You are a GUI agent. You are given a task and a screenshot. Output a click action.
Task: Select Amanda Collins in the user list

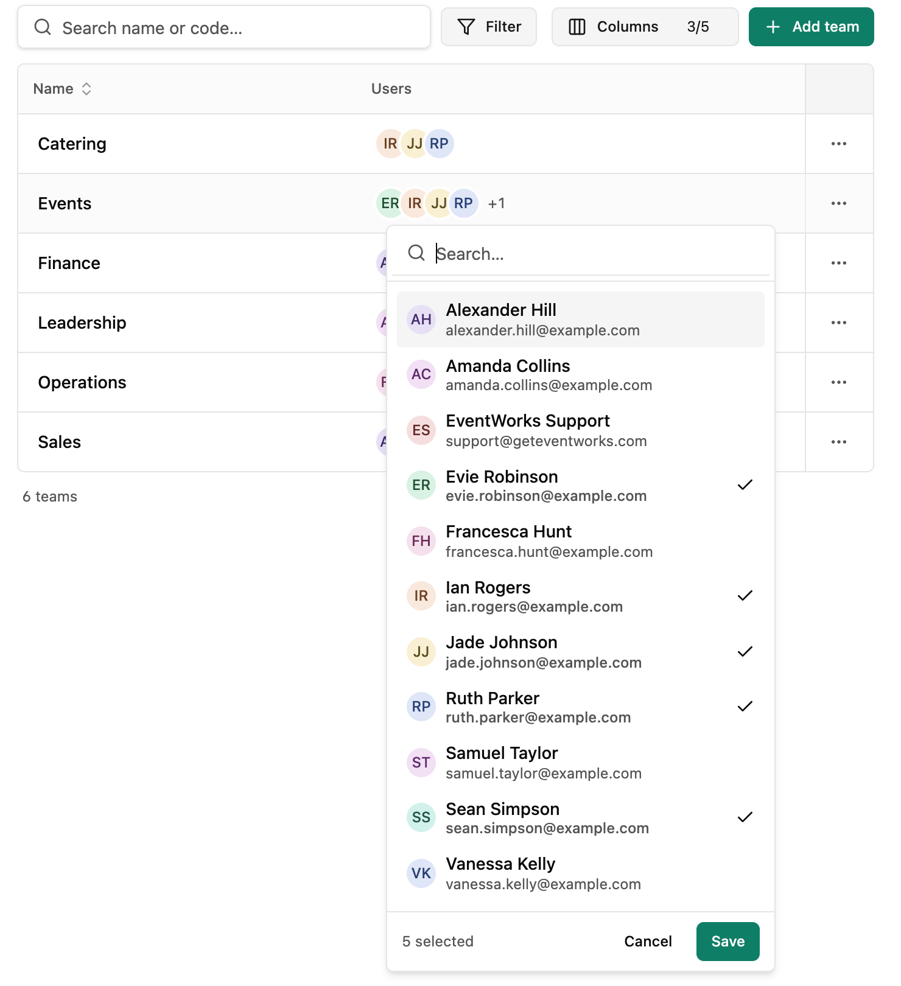(581, 375)
